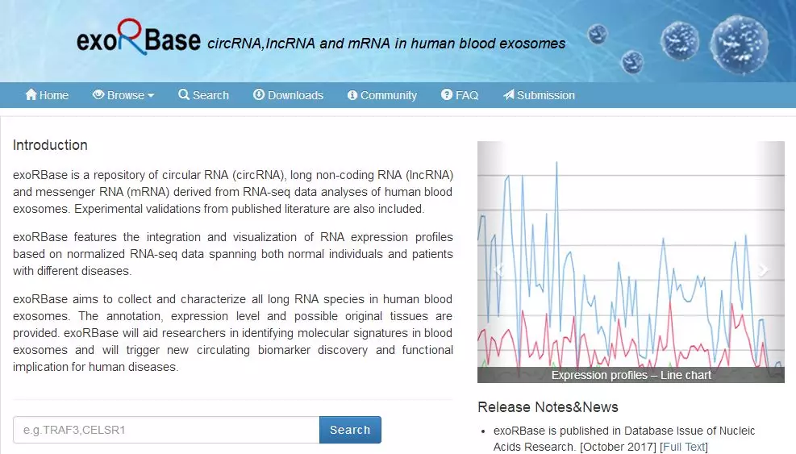Open the Submission page
Image resolution: width=796 pixels, height=454 pixels.
coord(539,95)
